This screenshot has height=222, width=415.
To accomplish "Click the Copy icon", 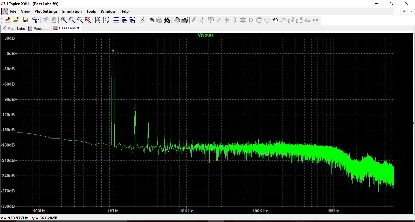I will tap(150, 20).
